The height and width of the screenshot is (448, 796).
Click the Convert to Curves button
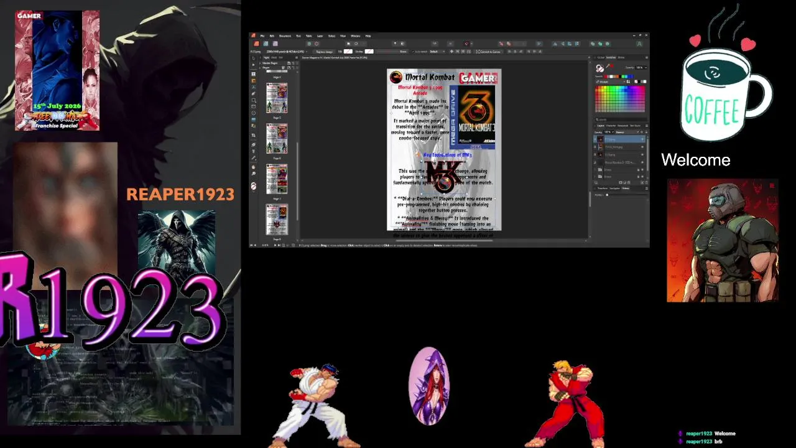[x=489, y=52]
